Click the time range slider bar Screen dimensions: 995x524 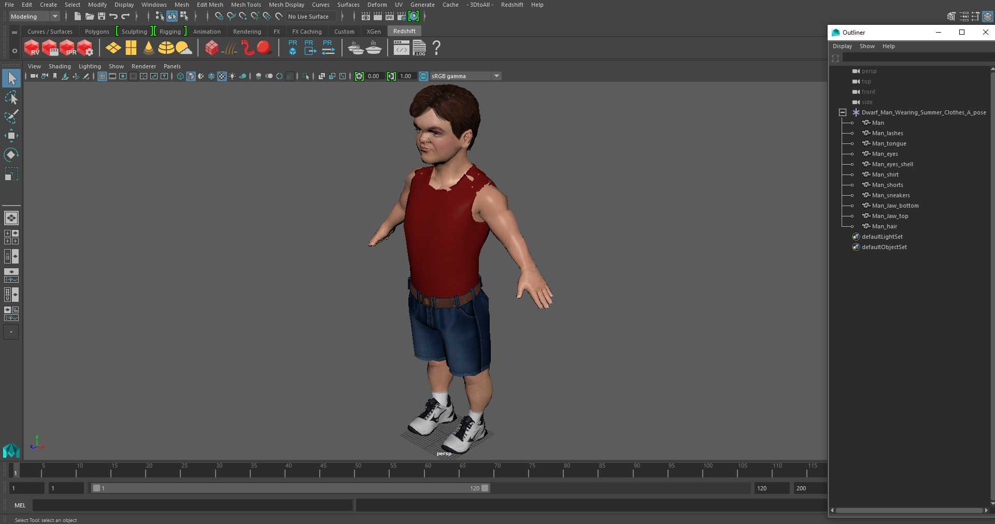(290, 488)
